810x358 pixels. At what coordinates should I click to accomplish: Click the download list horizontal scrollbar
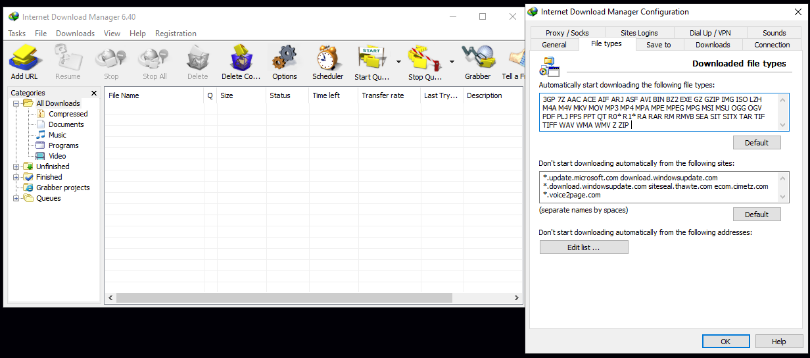[x=285, y=298]
